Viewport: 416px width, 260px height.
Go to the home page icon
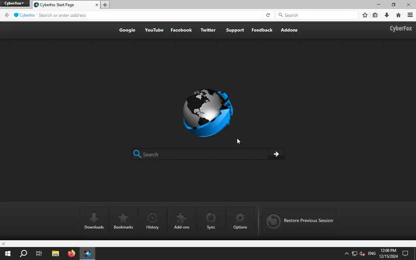398,15
